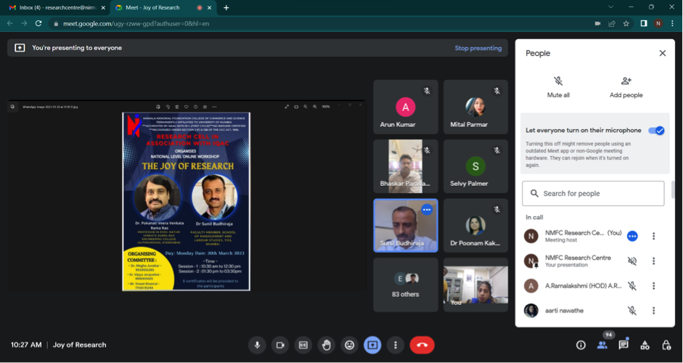Open a new browser tab
The image size is (683, 363).
[226, 7]
